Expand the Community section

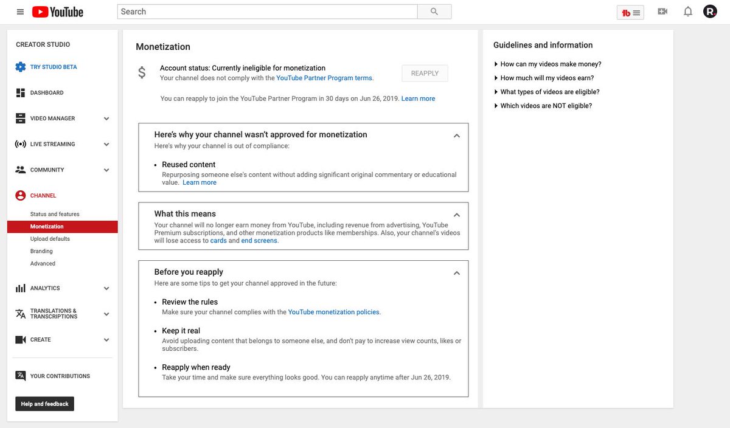(106, 170)
